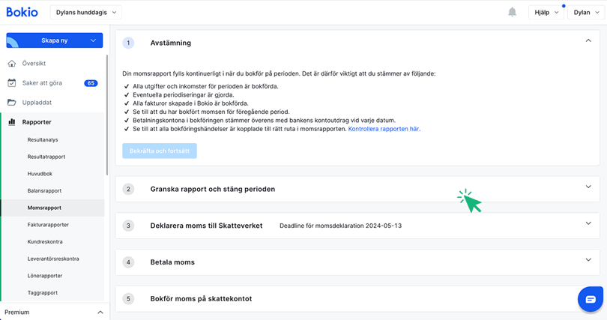607x320 pixels.
Task: Open the chat support bubble
Action: (590, 299)
